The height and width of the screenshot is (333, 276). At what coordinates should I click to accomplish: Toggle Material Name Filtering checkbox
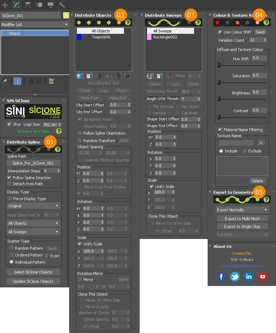(220, 129)
